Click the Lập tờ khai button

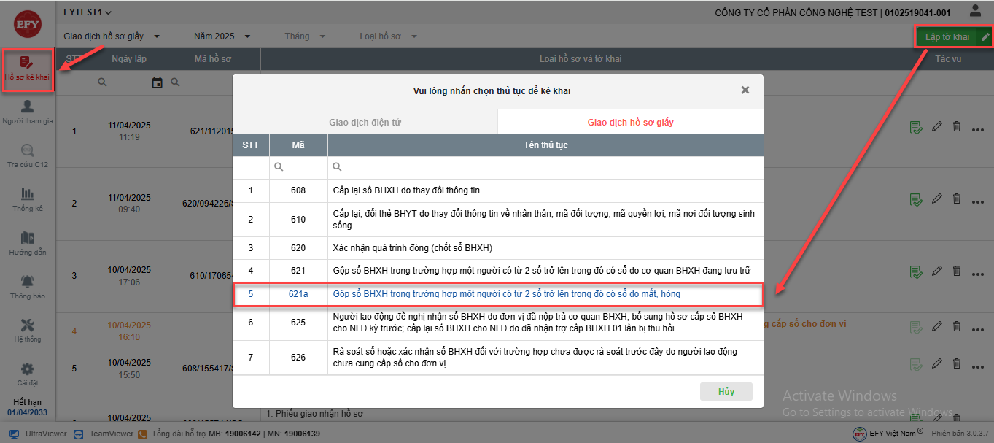[x=947, y=37]
